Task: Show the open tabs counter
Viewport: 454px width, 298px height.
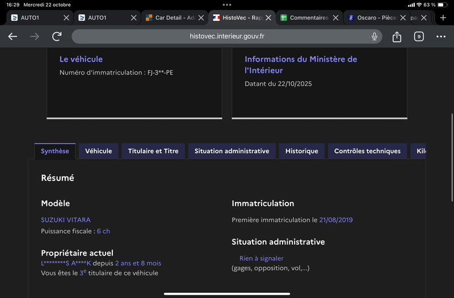Action: [x=419, y=36]
